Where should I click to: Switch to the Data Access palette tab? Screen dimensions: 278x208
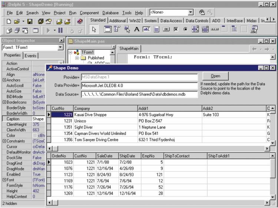click(171, 21)
